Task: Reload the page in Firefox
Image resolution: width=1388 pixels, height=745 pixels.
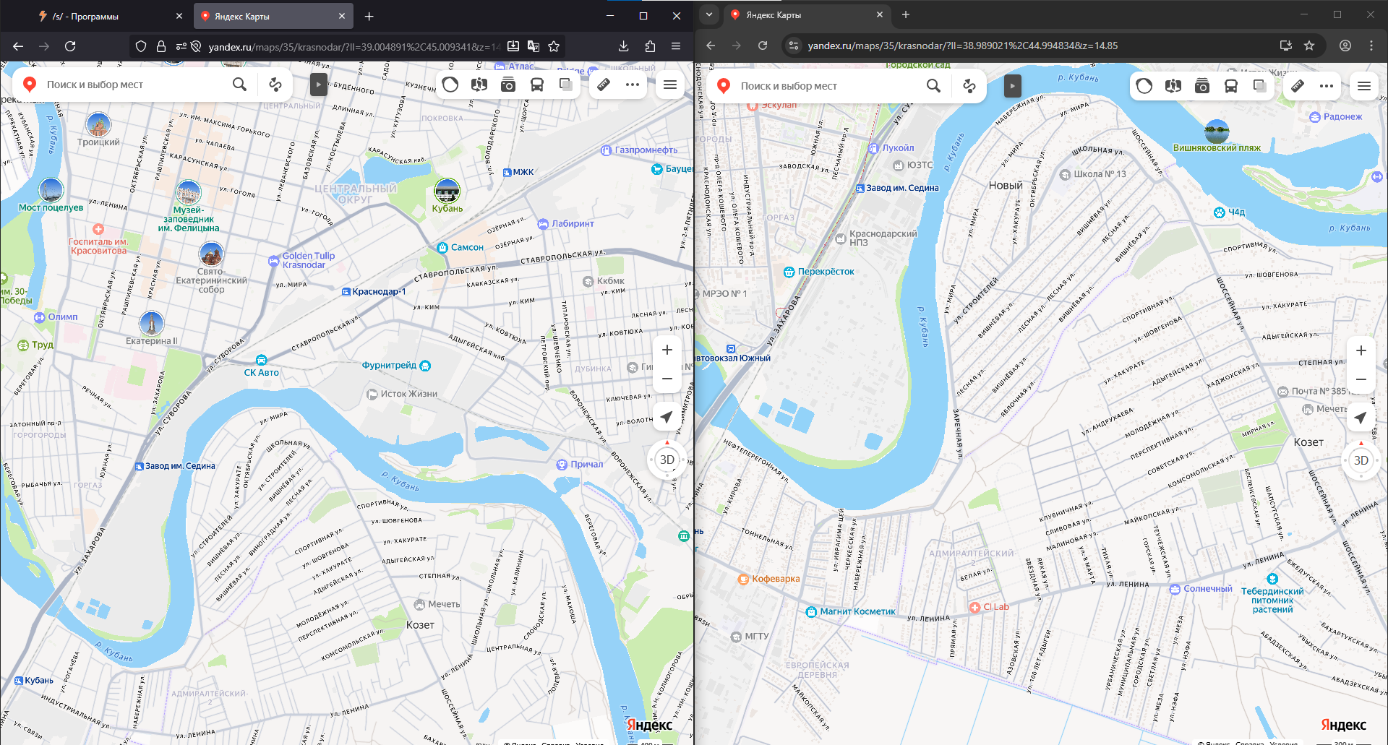Action: click(70, 46)
